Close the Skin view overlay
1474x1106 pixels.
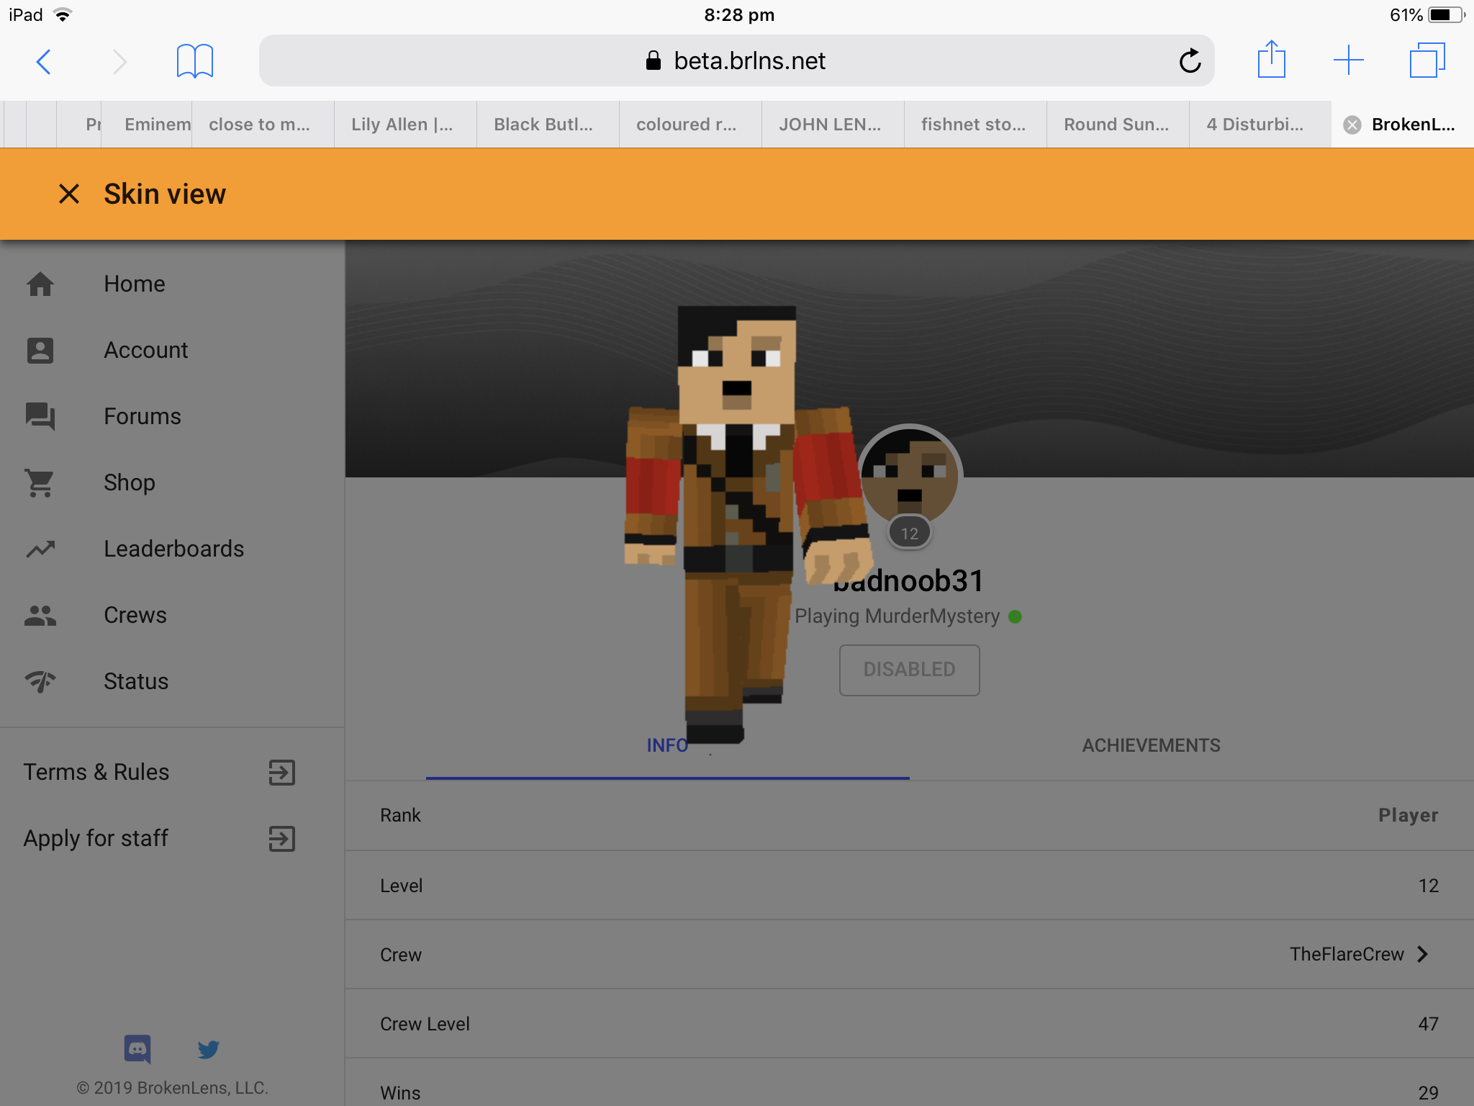click(x=69, y=194)
